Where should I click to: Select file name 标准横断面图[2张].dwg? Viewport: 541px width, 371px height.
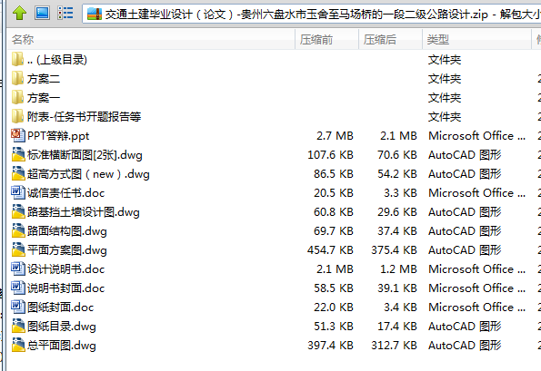(x=85, y=155)
